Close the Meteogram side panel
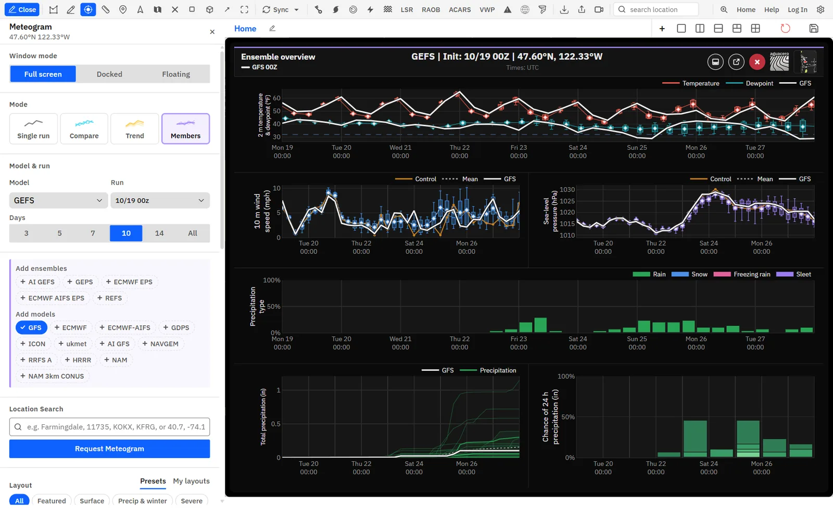Viewport: 833px width, 520px height. pyautogui.click(x=212, y=32)
